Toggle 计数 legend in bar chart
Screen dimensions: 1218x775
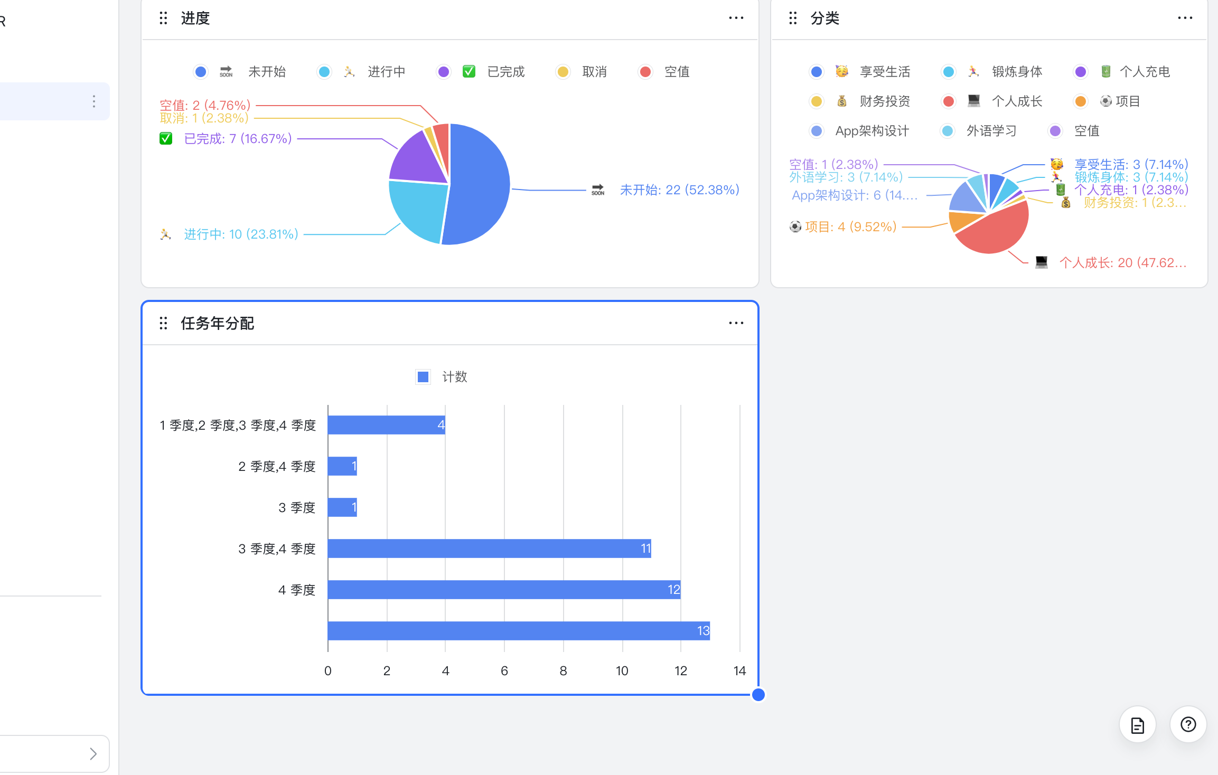click(x=454, y=377)
